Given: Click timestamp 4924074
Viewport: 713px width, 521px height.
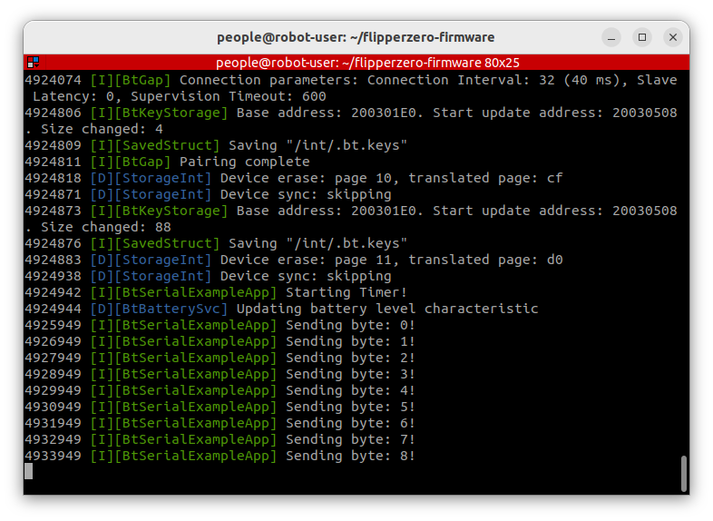Looking at the screenshot, I should [x=53, y=80].
